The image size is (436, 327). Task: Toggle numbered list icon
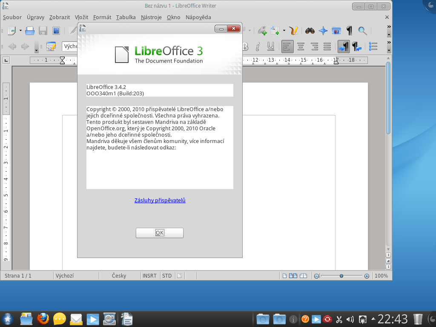pos(373,46)
